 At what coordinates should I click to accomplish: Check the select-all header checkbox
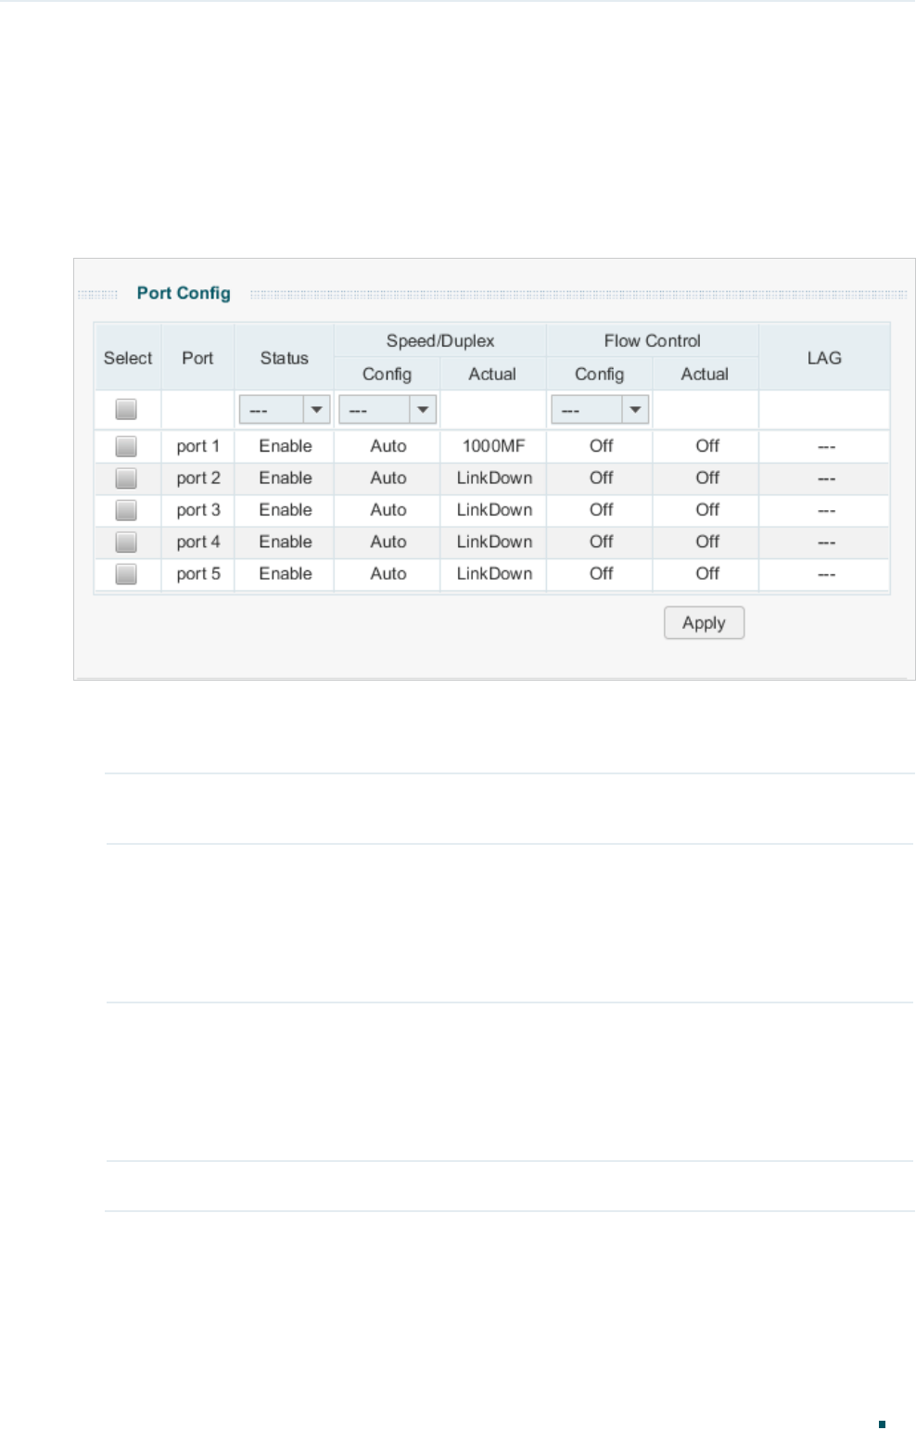point(126,409)
